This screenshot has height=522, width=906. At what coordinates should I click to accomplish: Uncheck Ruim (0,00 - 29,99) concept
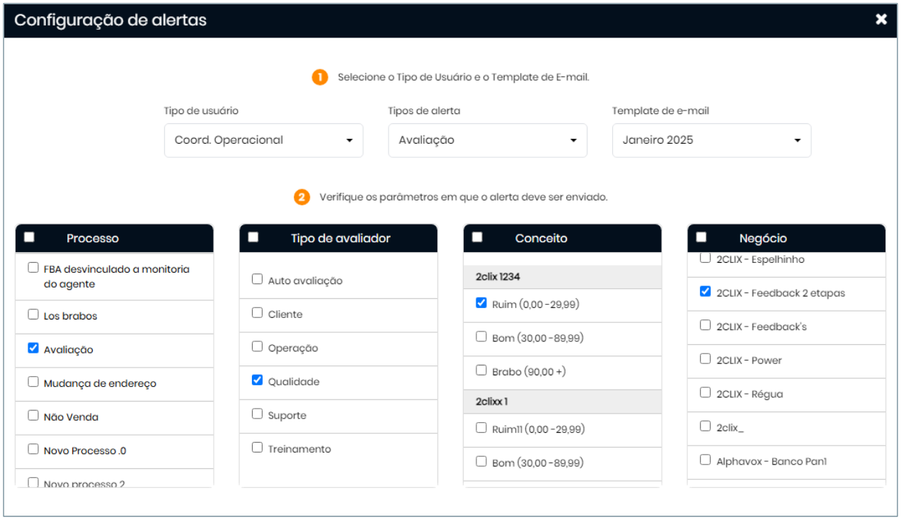[x=481, y=302]
